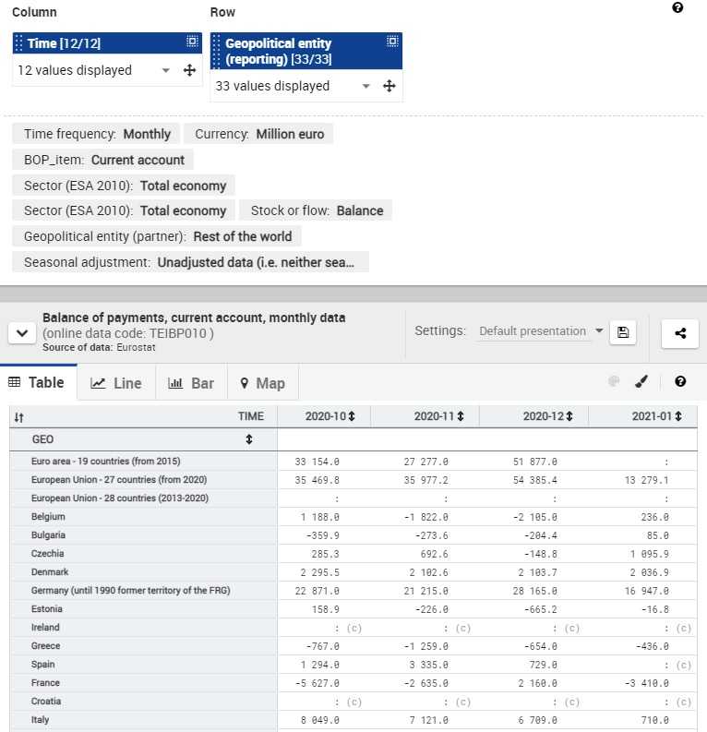This screenshot has height=732, width=707.
Task: Click move handle in Geopolitical entity box
Action: 389,86
